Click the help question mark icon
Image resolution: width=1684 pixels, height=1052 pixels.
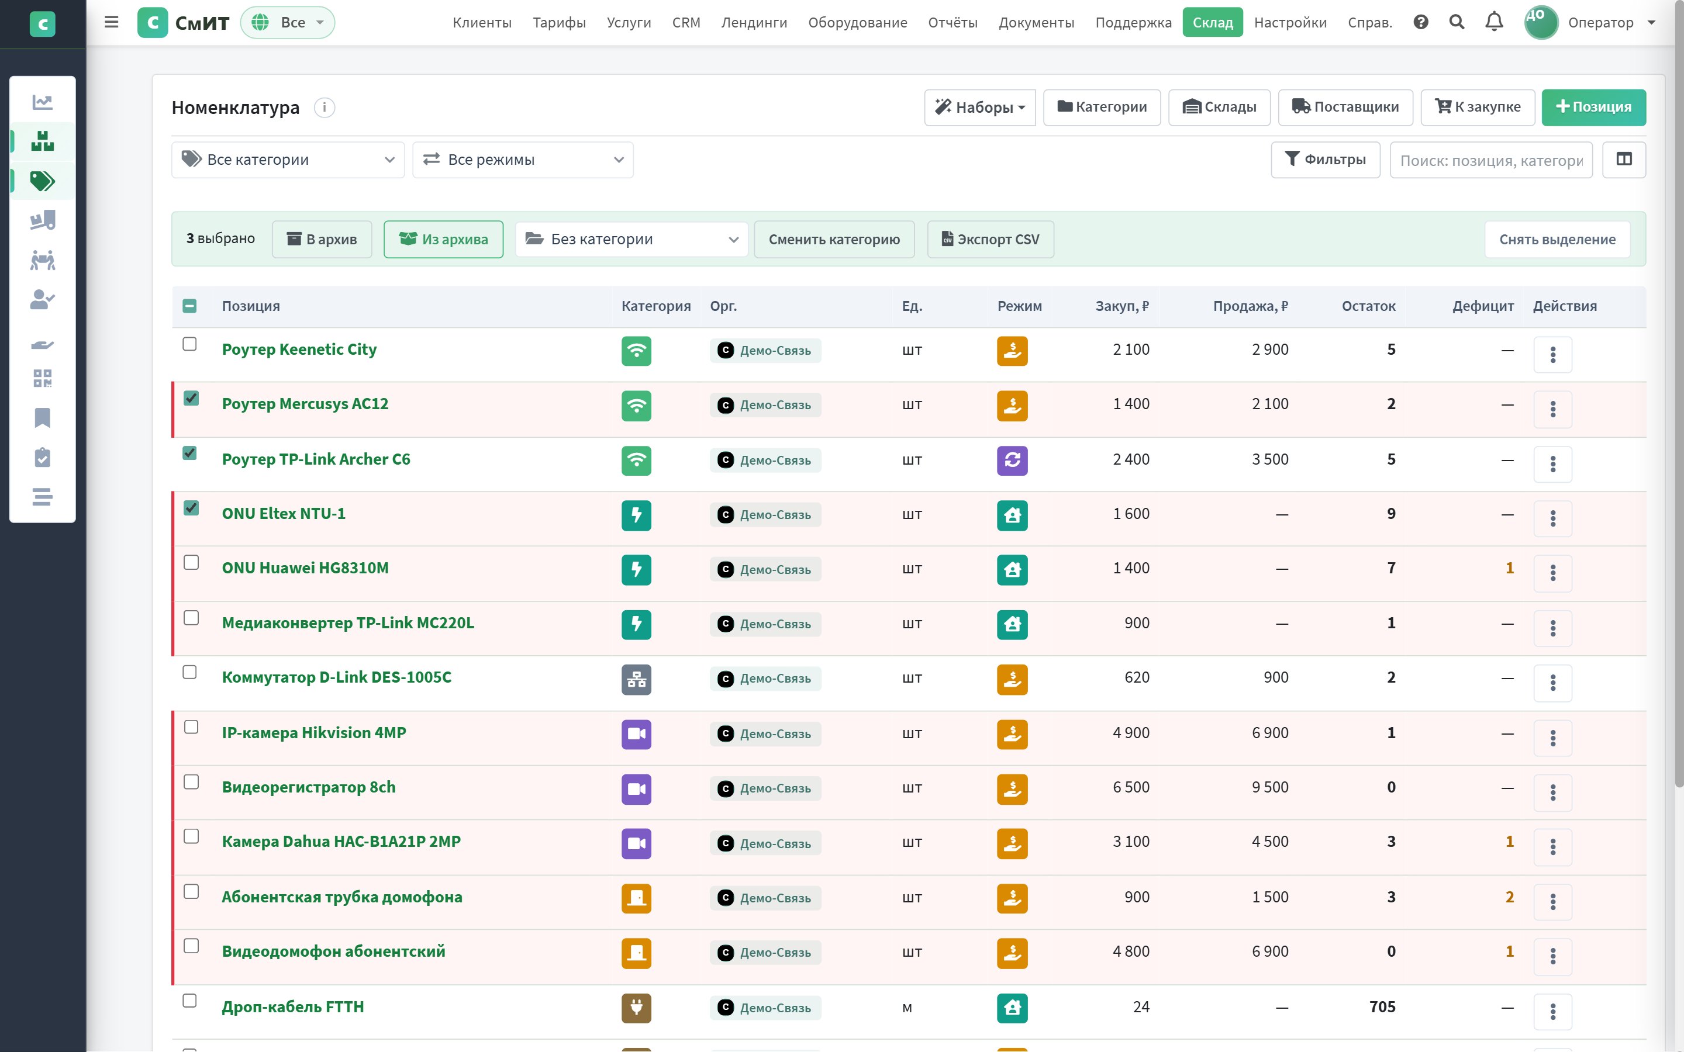coord(1421,22)
